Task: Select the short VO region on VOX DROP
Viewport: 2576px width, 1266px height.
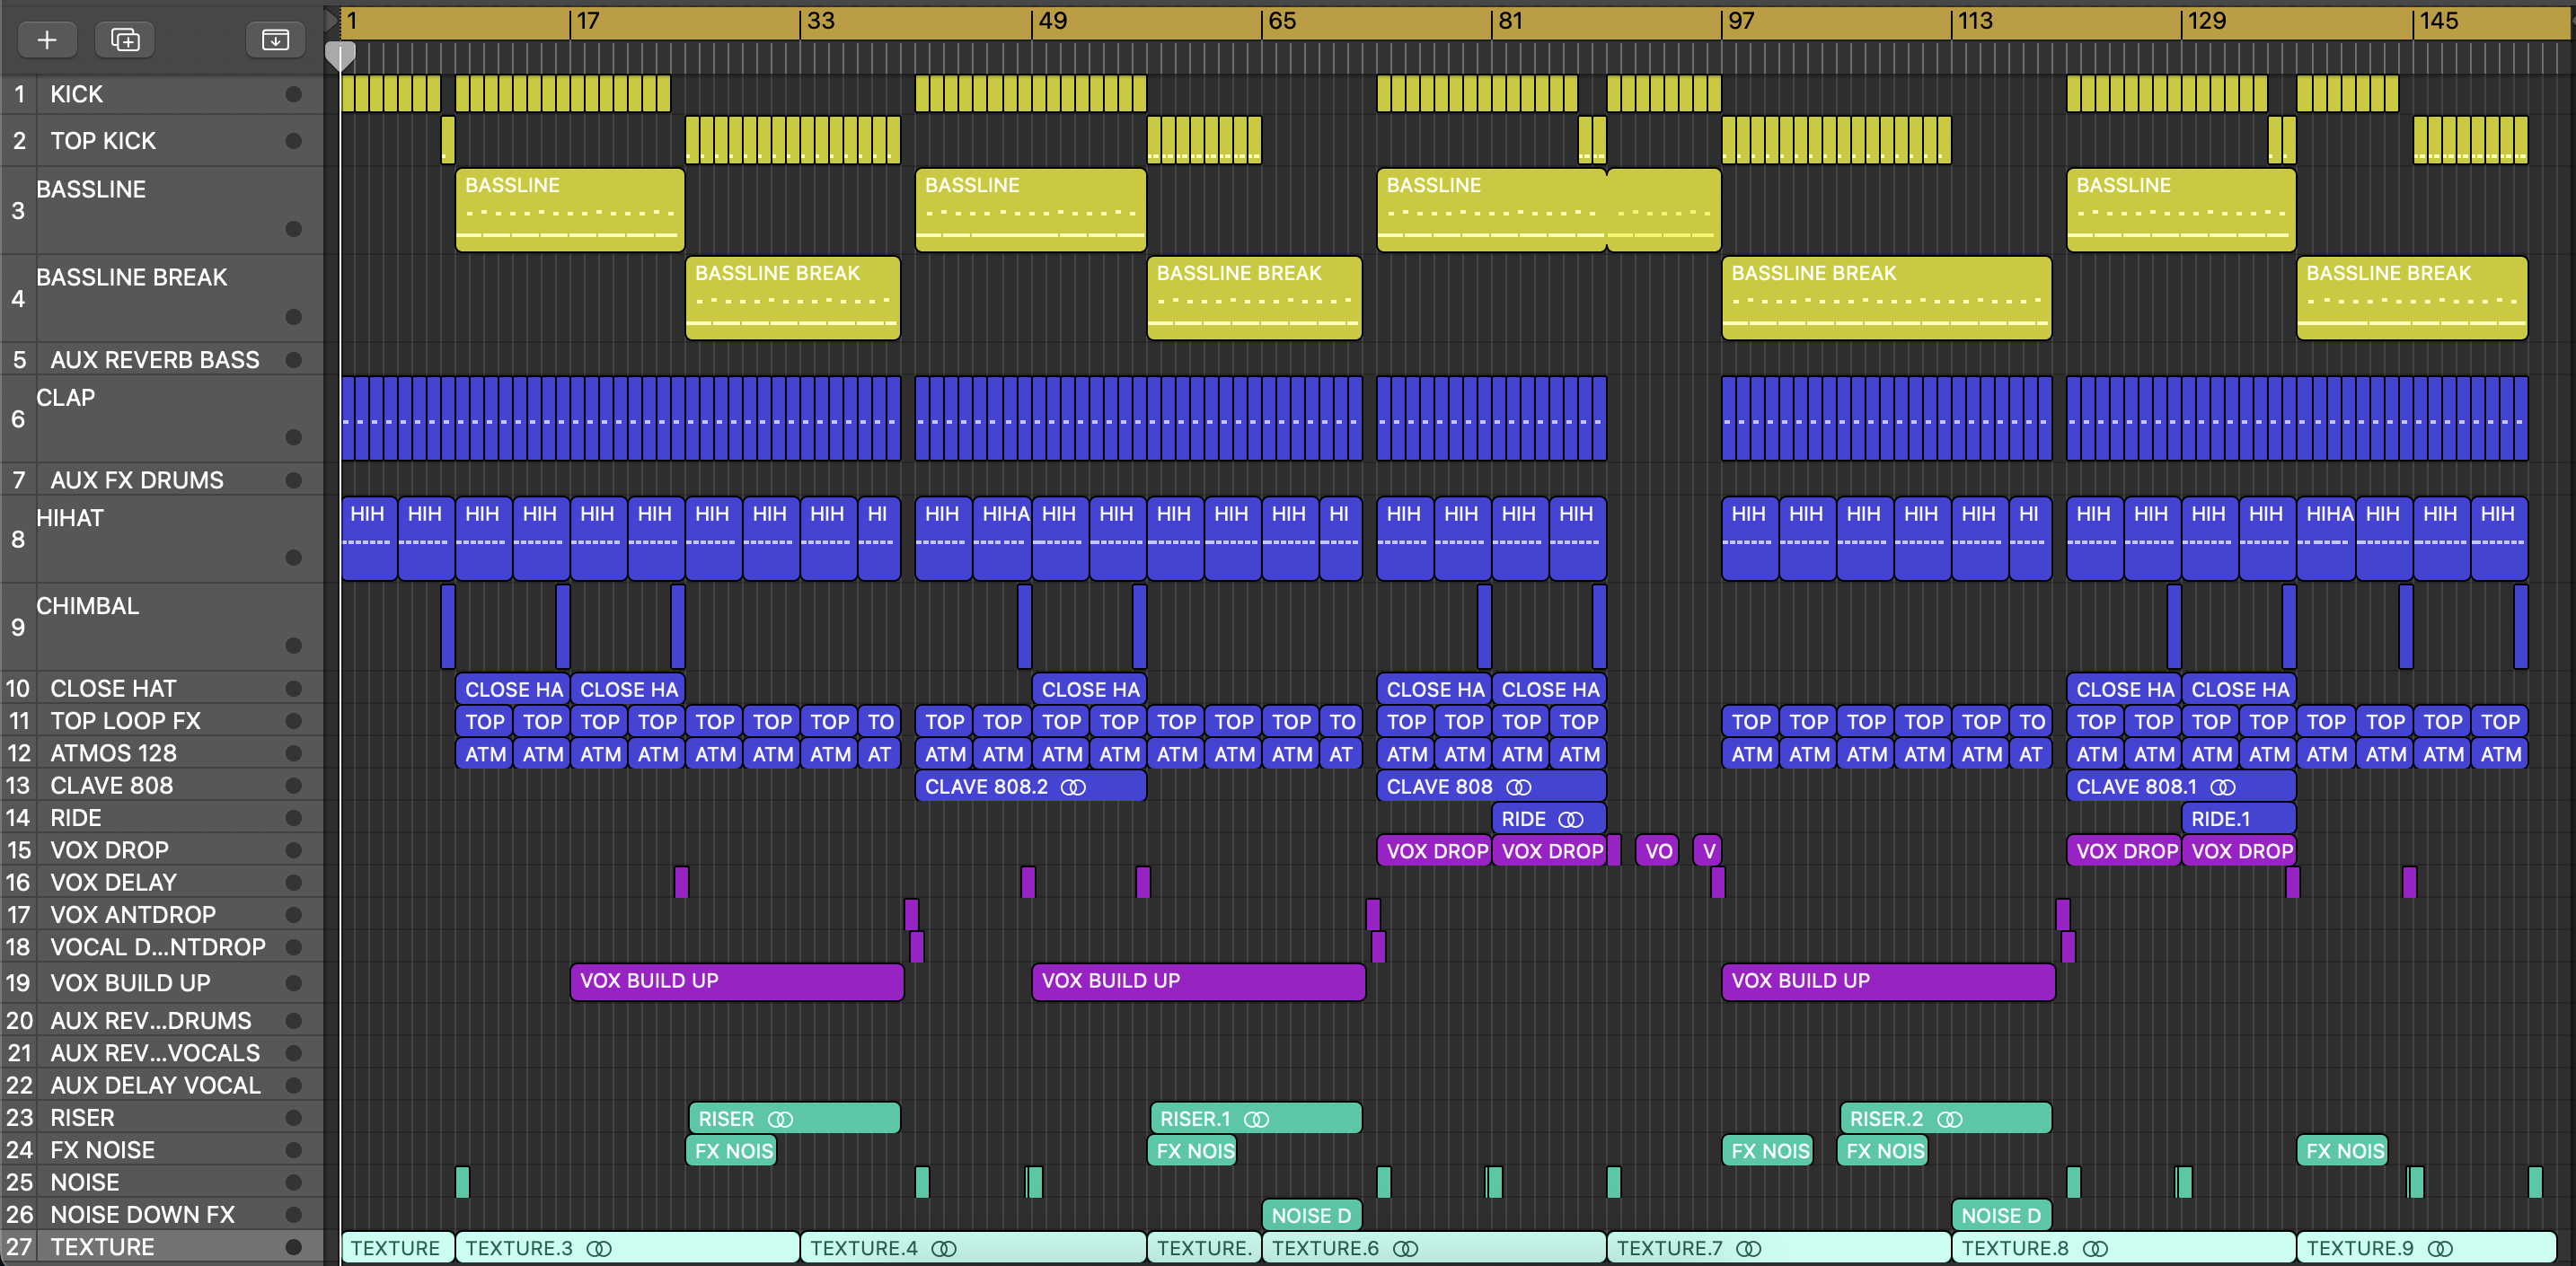Action: (x=1657, y=851)
